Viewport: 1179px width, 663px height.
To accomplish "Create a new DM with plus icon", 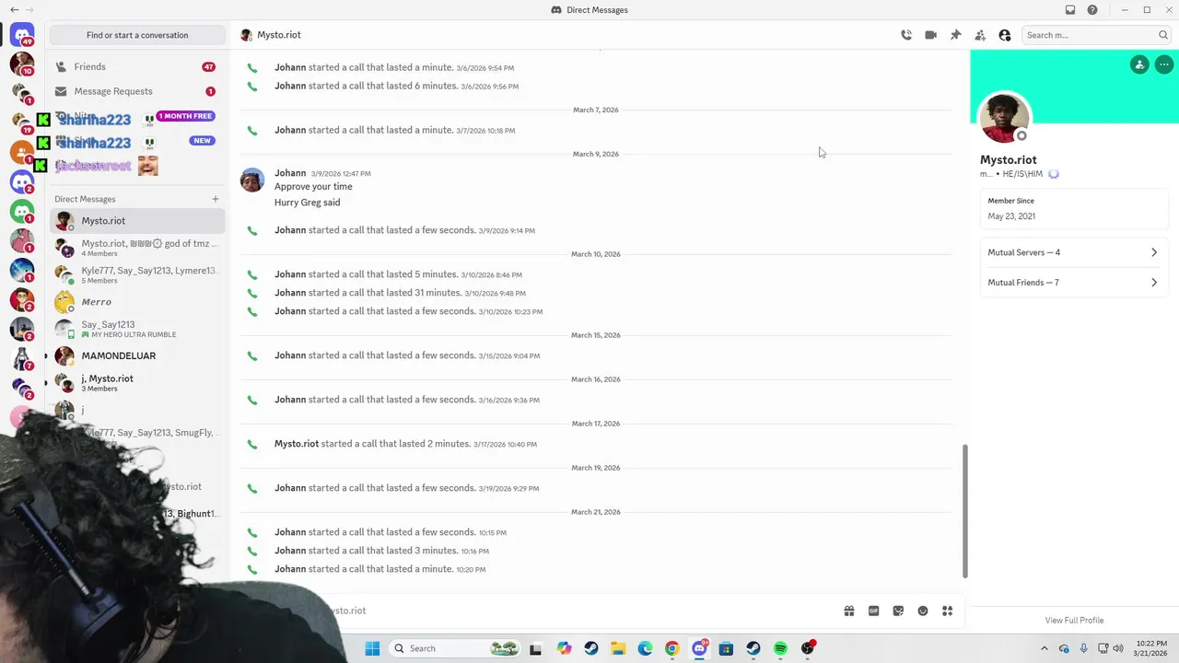I will coord(216,199).
